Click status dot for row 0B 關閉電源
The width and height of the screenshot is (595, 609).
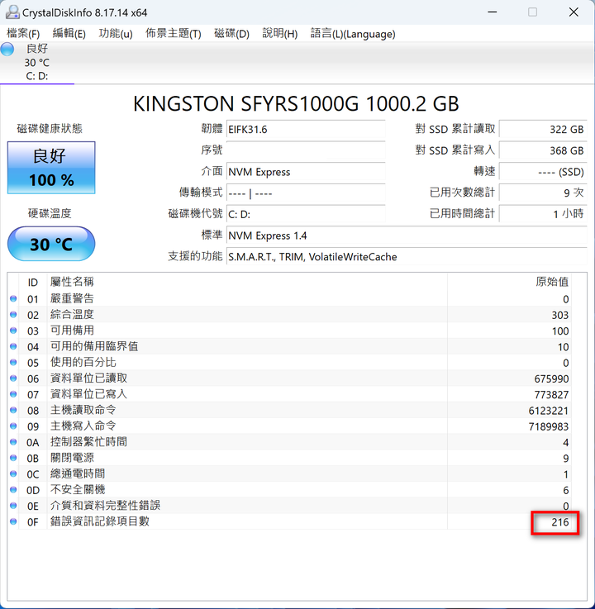click(13, 458)
